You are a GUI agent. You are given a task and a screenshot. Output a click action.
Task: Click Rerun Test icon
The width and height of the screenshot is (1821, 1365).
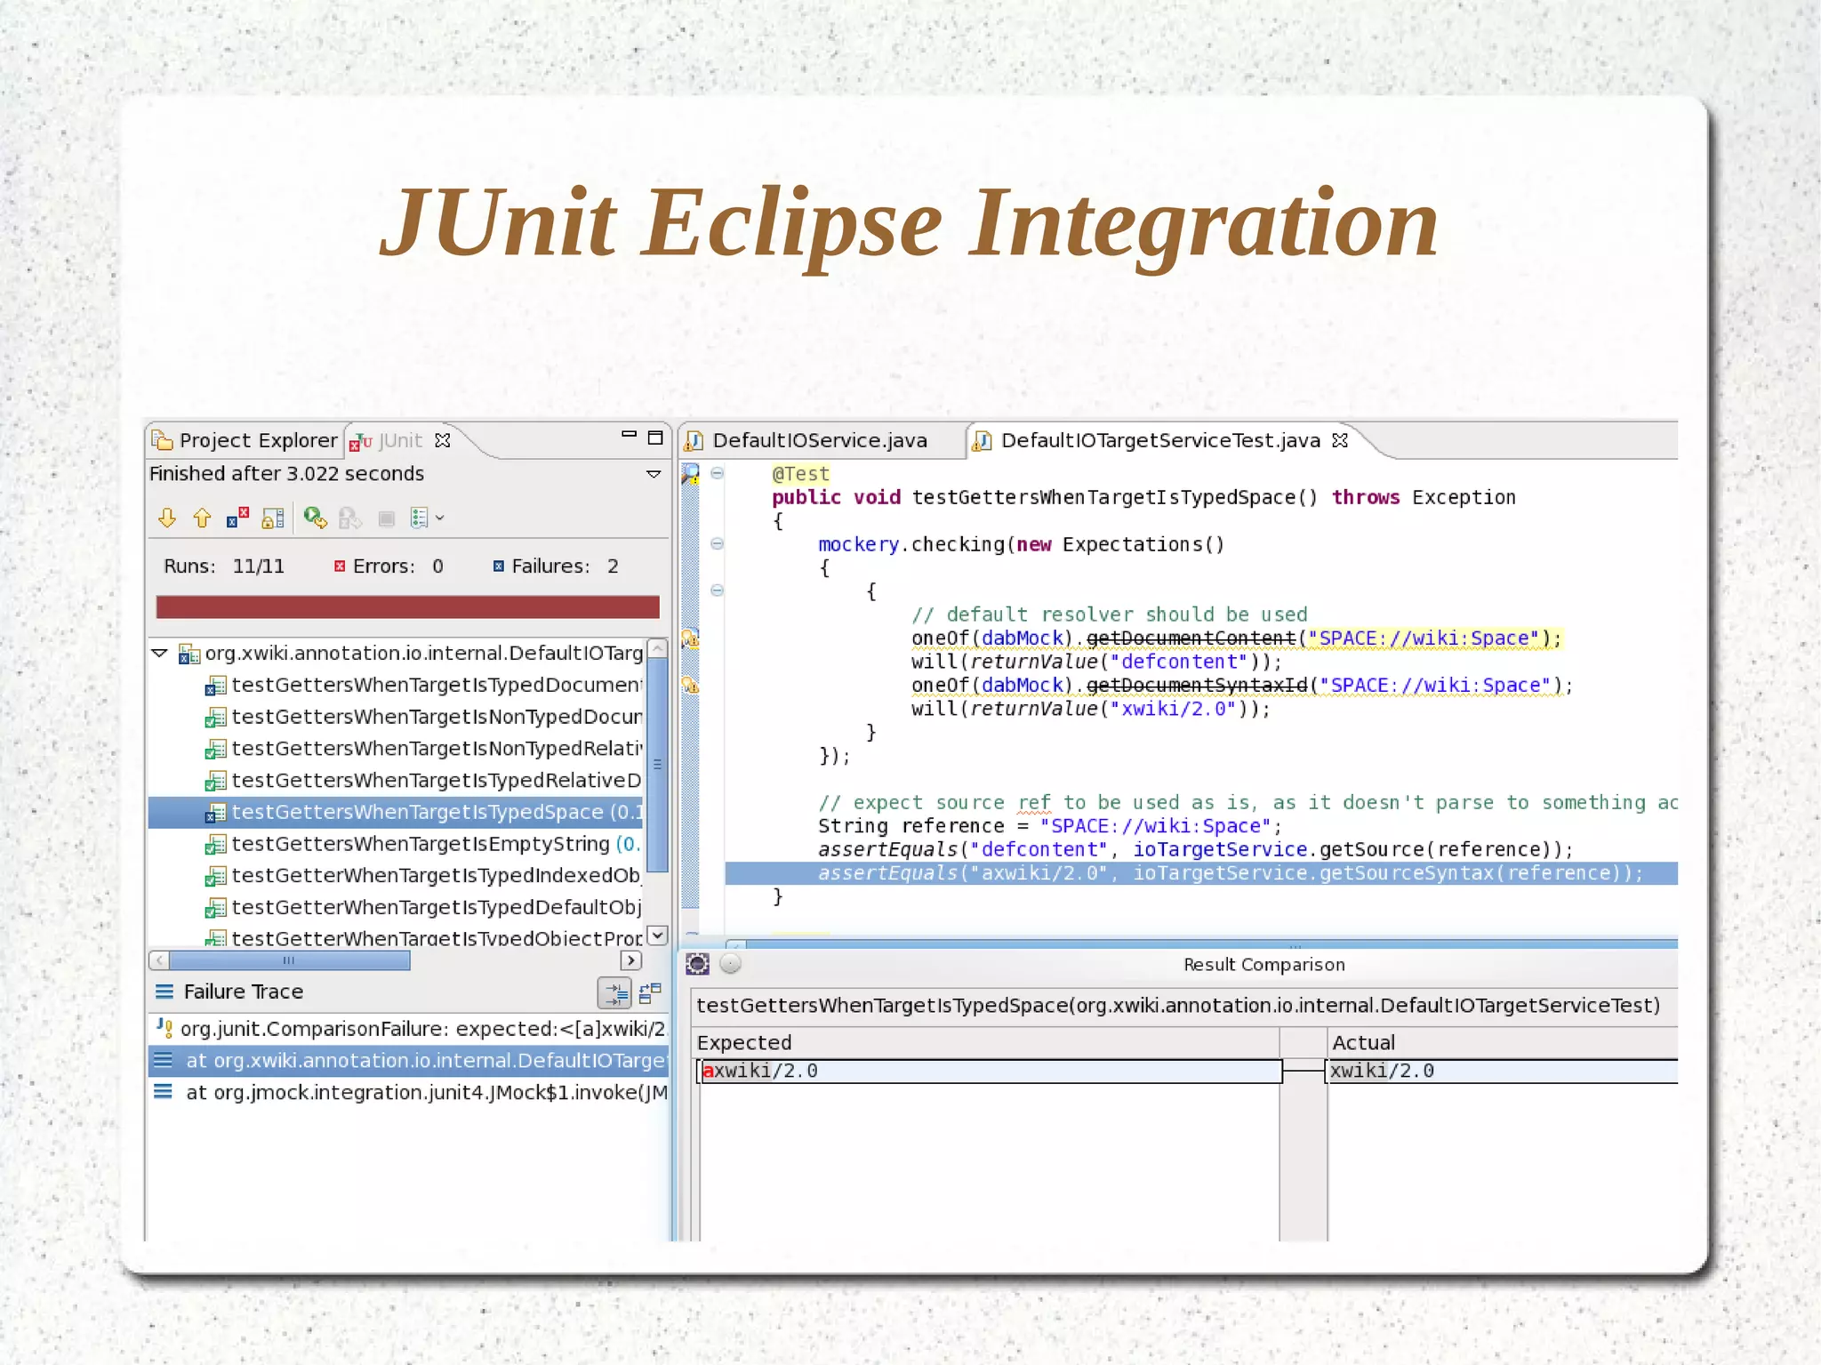tap(315, 518)
